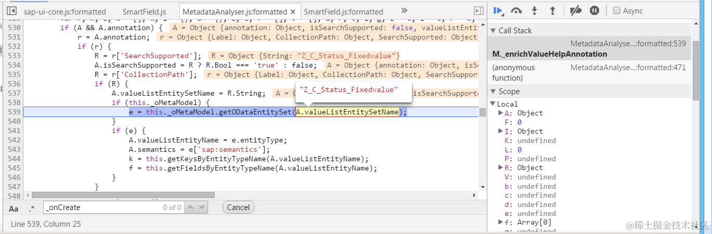Open MetadataAnalyse...:formatted:539 source link
This screenshot has height=234, width=712.
pos(628,44)
